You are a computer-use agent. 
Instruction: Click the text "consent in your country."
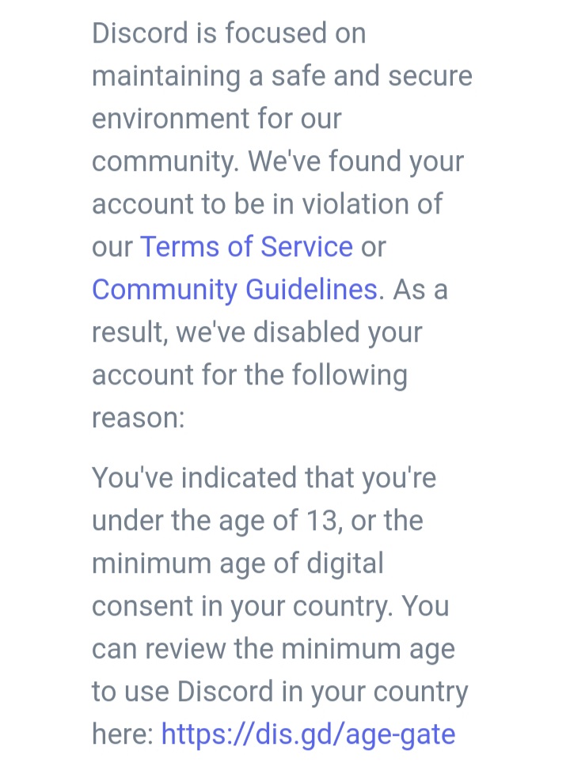242,606
